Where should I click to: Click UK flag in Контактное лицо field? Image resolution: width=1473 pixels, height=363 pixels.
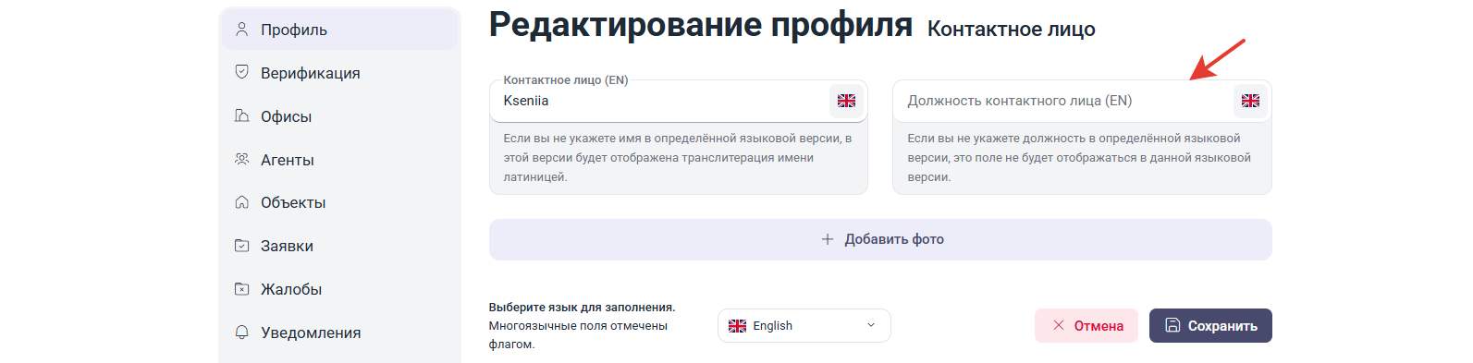coord(846,101)
